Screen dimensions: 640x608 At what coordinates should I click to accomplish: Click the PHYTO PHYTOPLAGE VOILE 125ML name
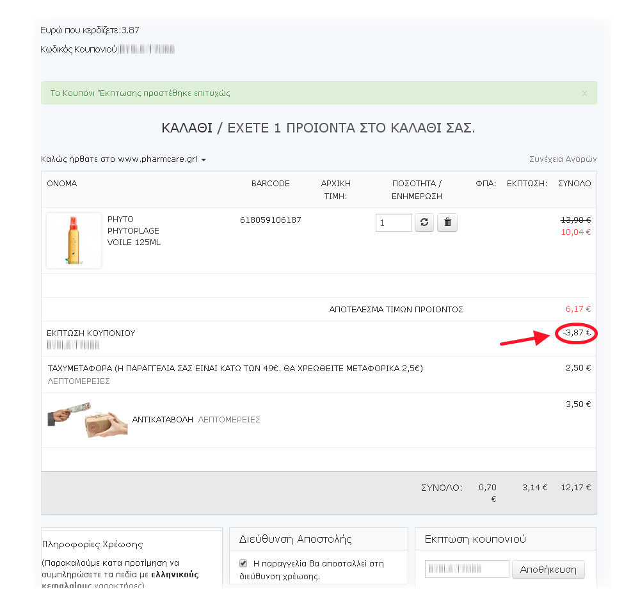[134, 231]
